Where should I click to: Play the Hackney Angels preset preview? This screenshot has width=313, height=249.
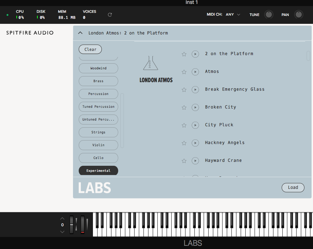[195, 143]
